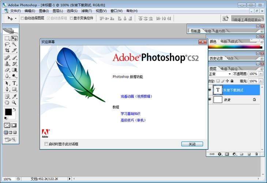Switch to 样式 tab
The height and width of the screenshot is (183, 267).
pos(234,41)
